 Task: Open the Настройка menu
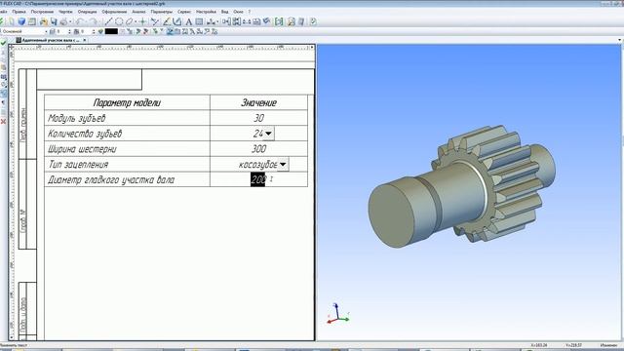[x=206, y=12]
